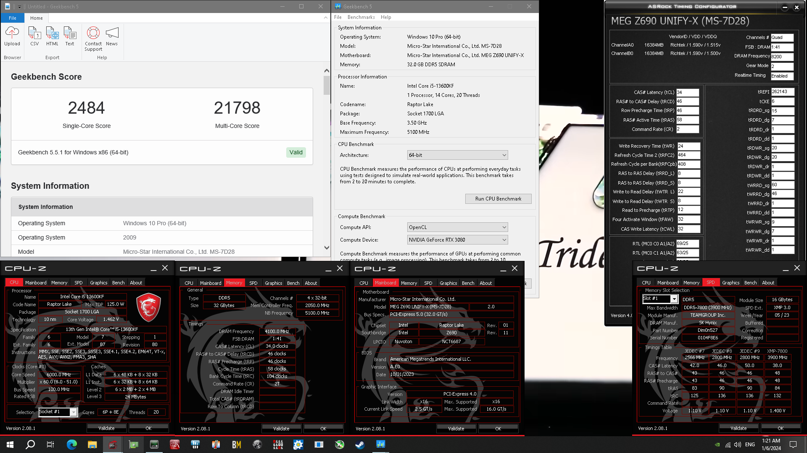Open the volume speaker tray icon

738,445
